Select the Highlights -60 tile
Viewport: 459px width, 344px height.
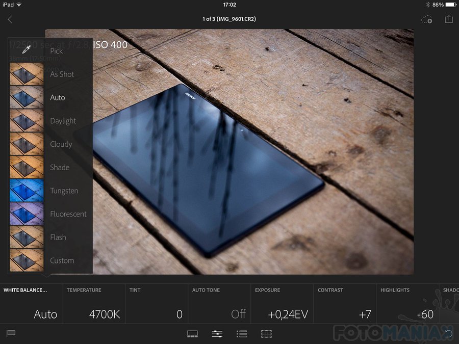407,304
